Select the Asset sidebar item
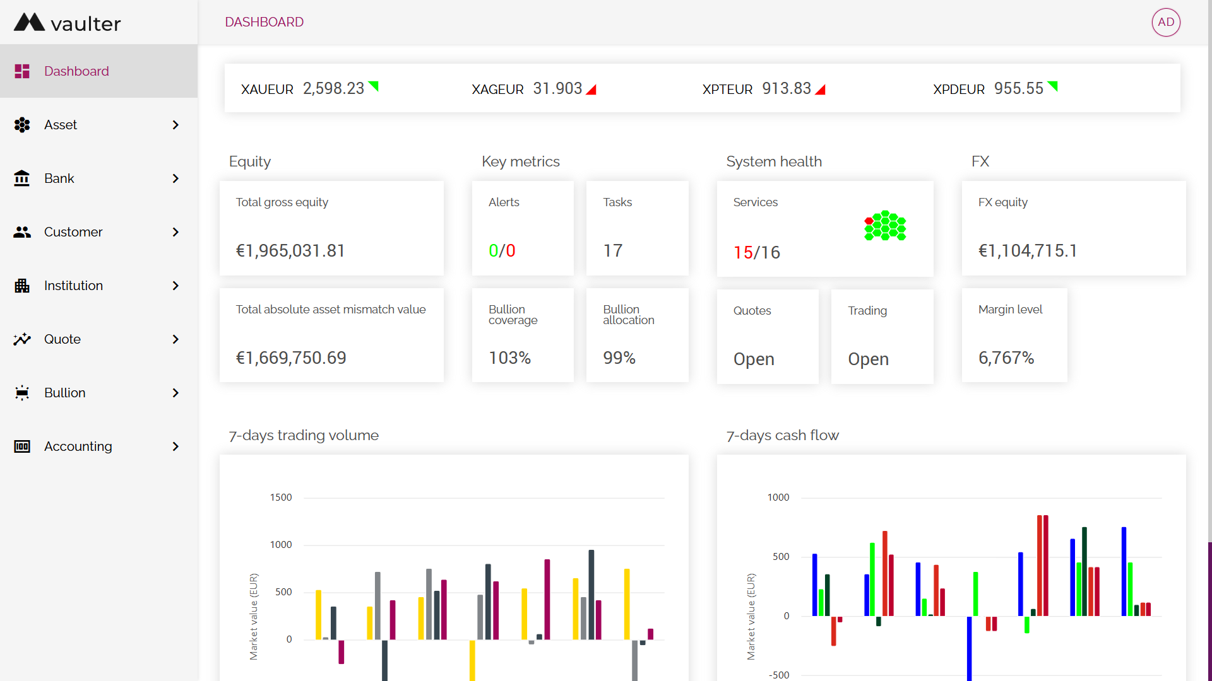Image resolution: width=1212 pixels, height=681 pixels. 98,125
